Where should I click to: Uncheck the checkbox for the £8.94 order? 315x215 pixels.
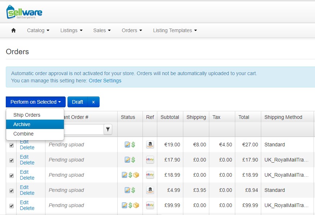12,191
